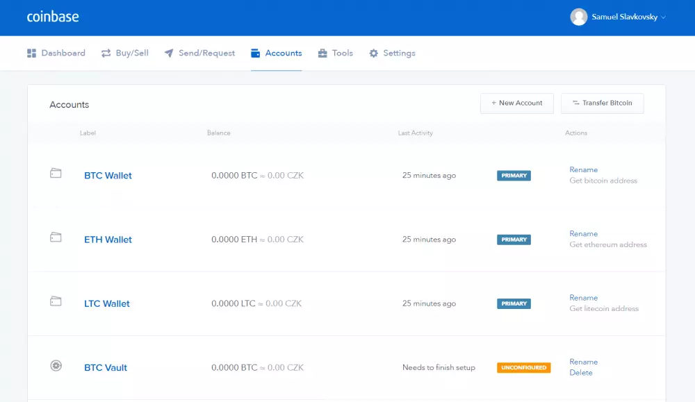The width and height of the screenshot is (695, 402).
Task: Click the Dashboard grid icon
Action: 31,53
